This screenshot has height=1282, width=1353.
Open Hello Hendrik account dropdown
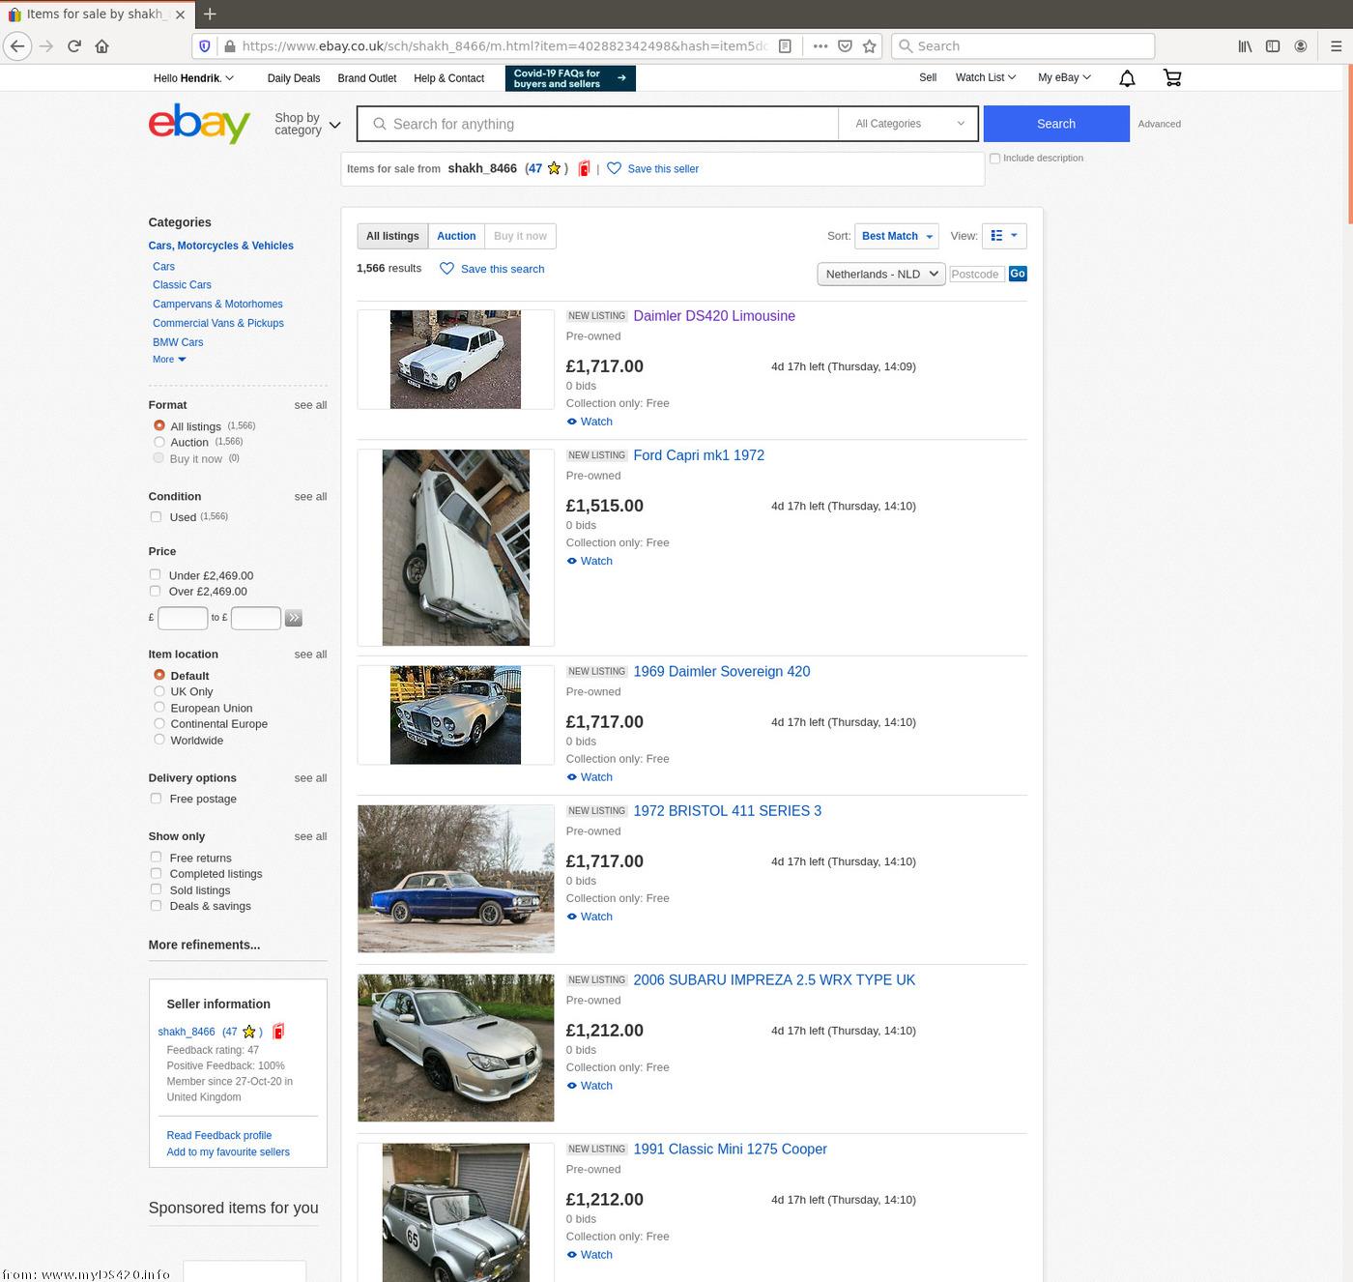193,78
